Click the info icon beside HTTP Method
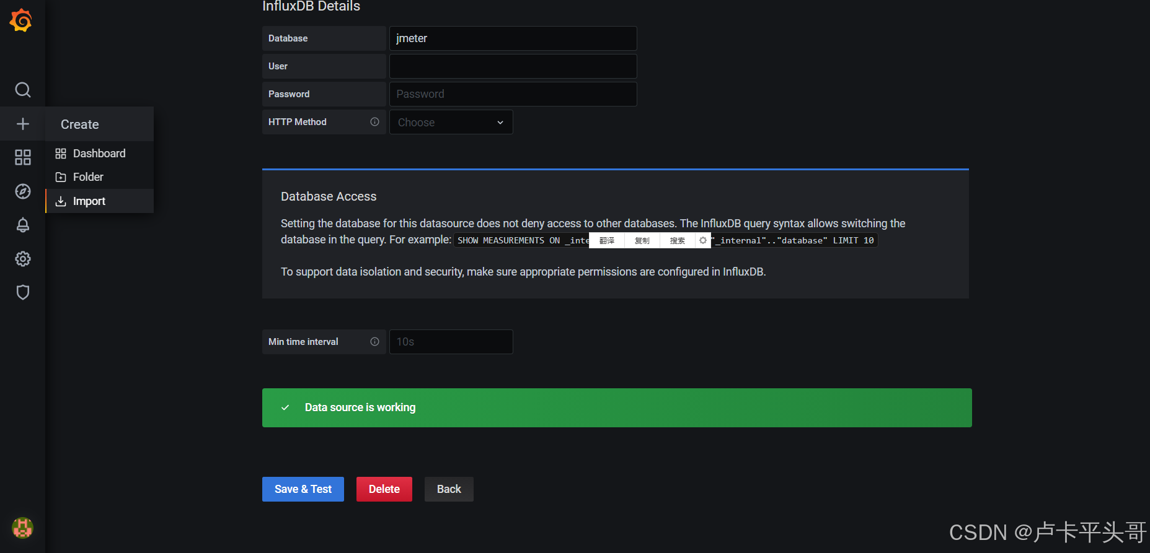The width and height of the screenshot is (1150, 553). tap(374, 122)
